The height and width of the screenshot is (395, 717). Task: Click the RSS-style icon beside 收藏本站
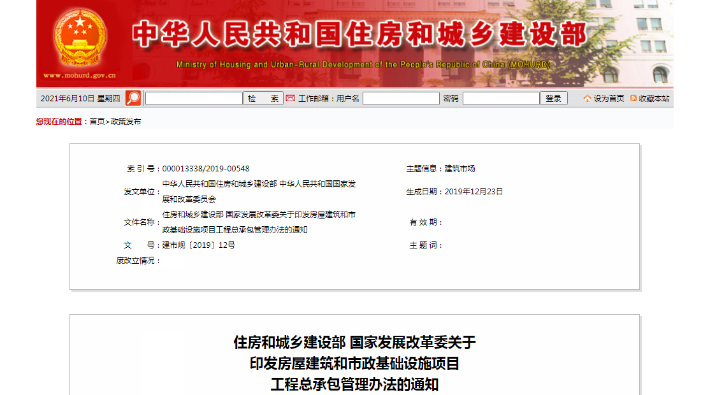634,98
